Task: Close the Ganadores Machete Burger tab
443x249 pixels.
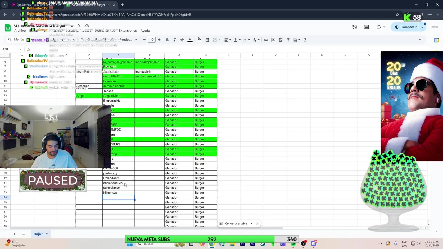Action: [x=114, y=5]
